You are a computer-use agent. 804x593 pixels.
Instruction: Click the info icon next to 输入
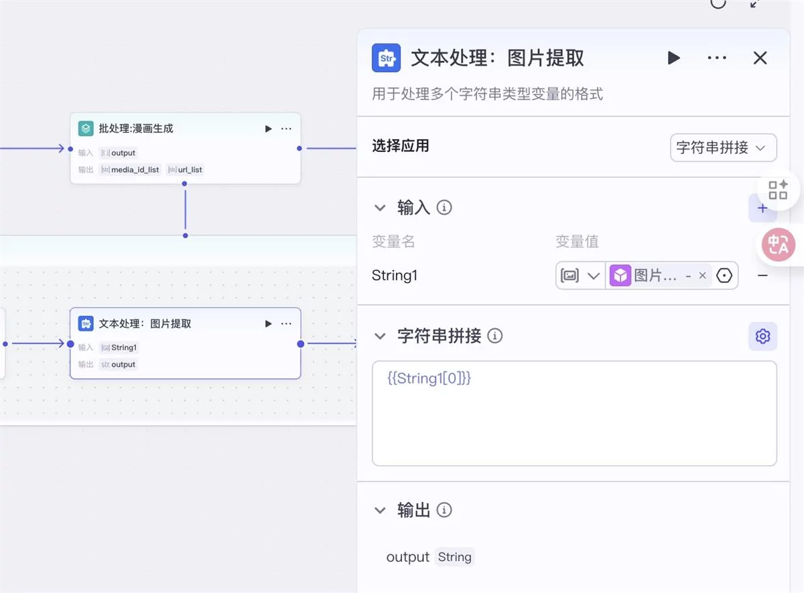click(444, 208)
